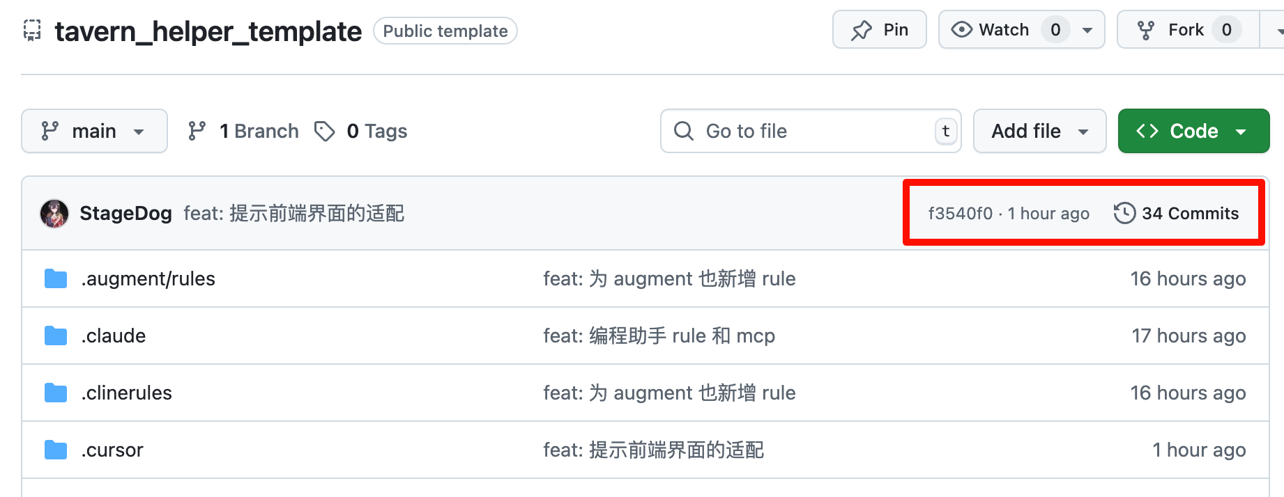Fork the repository with Fork button

tap(1188, 29)
